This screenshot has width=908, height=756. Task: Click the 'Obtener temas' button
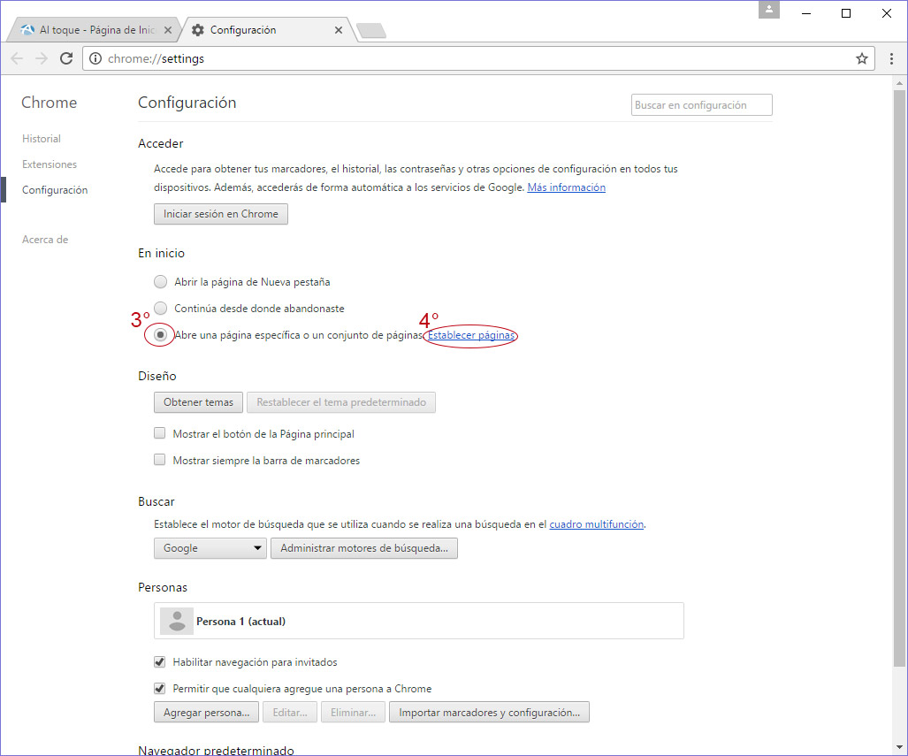(198, 402)
